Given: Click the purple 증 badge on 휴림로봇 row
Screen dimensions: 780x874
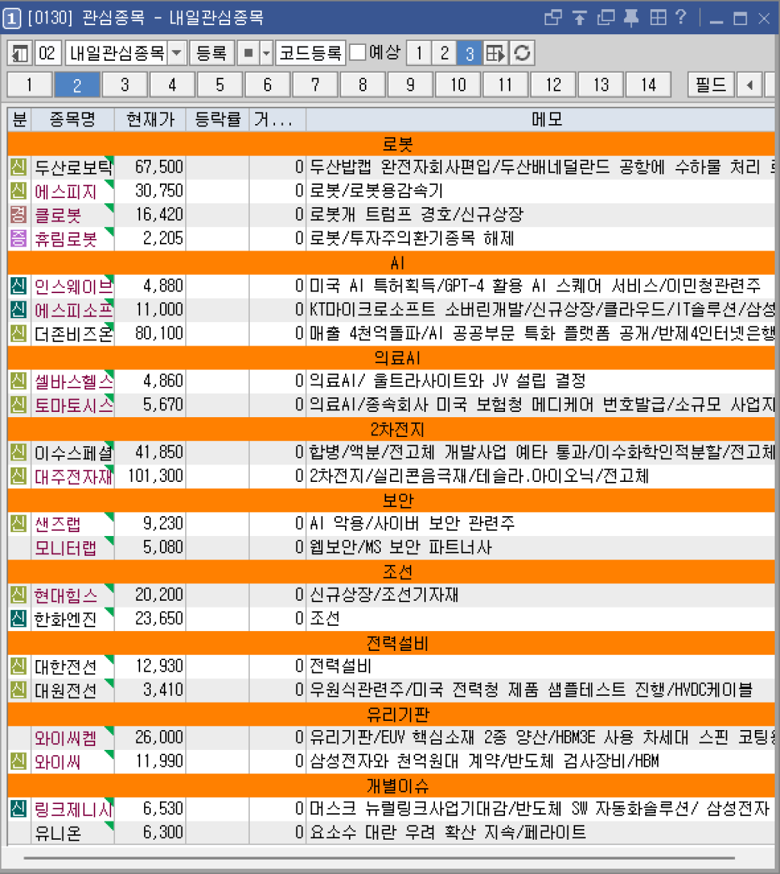Looking at the screenshot, I should [18, 238].
